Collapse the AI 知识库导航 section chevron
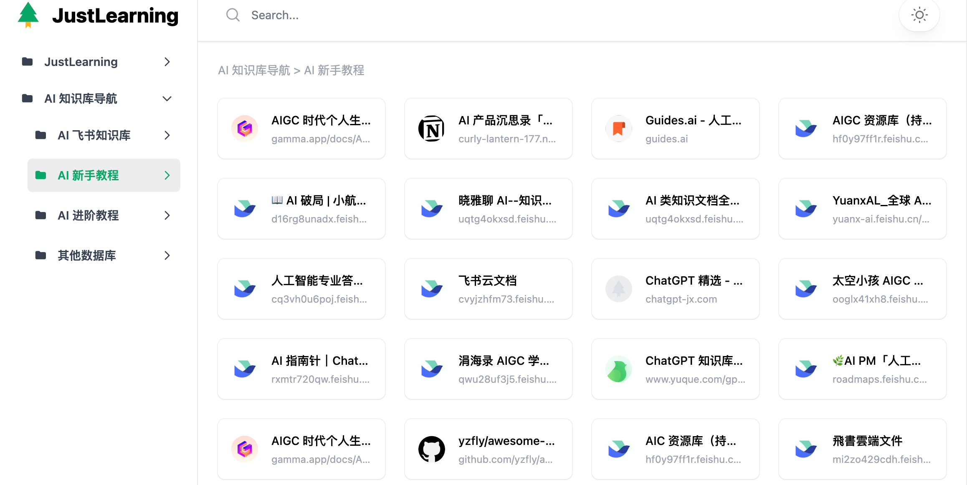Viewport: 967px width, 485px height. (167, 99)
